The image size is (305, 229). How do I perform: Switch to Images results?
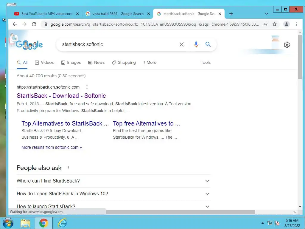[x=71, y=63]
